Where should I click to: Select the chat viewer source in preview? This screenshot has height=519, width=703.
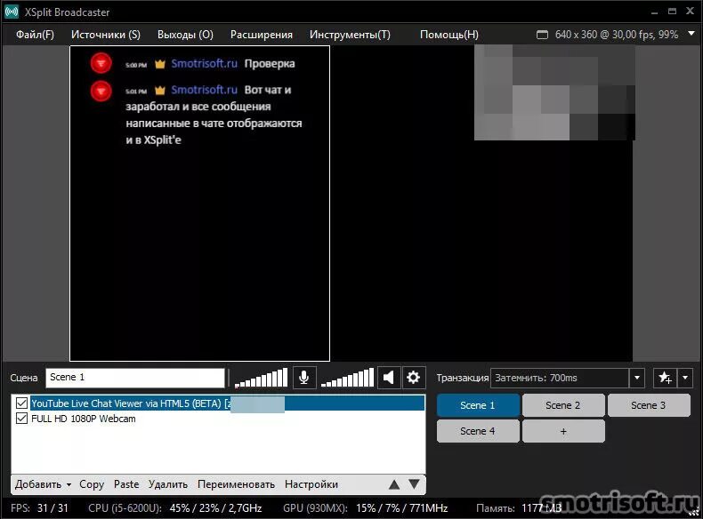click(199, 203)
